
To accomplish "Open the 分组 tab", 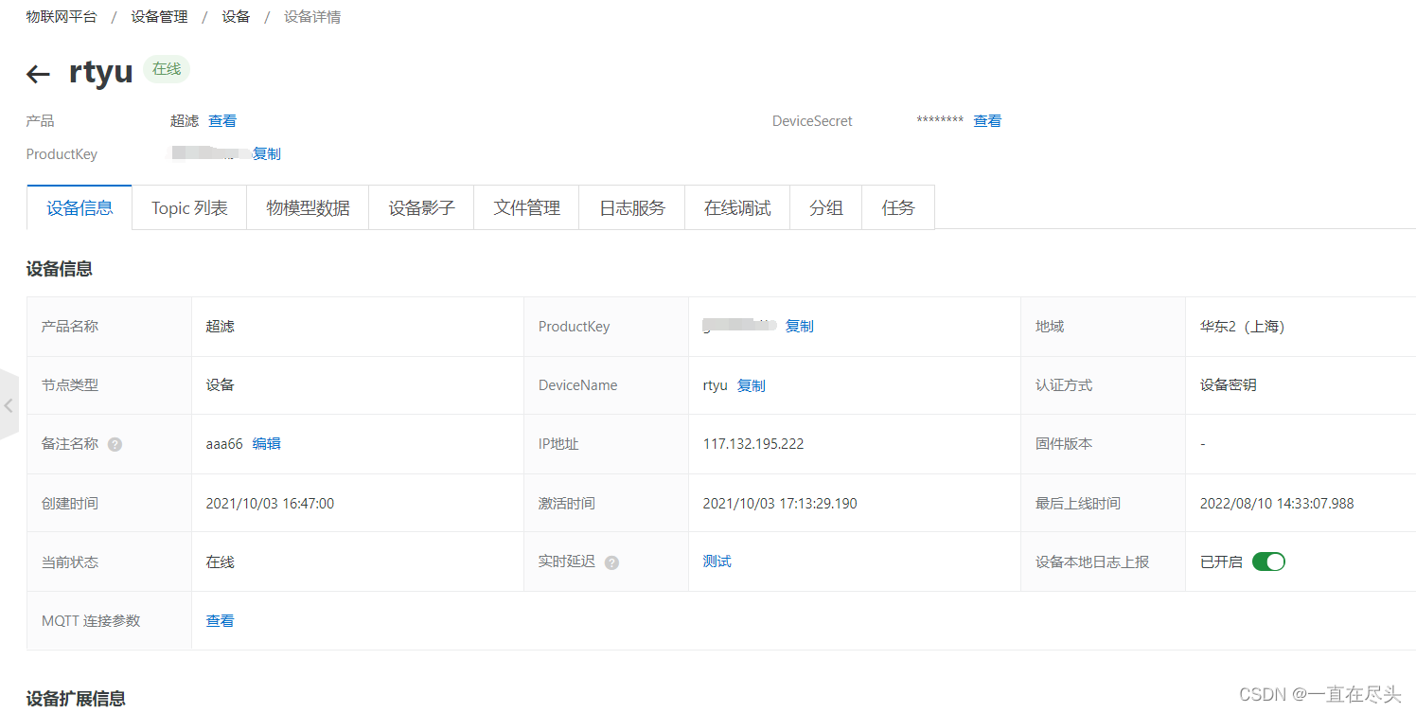I will (825, 207).
